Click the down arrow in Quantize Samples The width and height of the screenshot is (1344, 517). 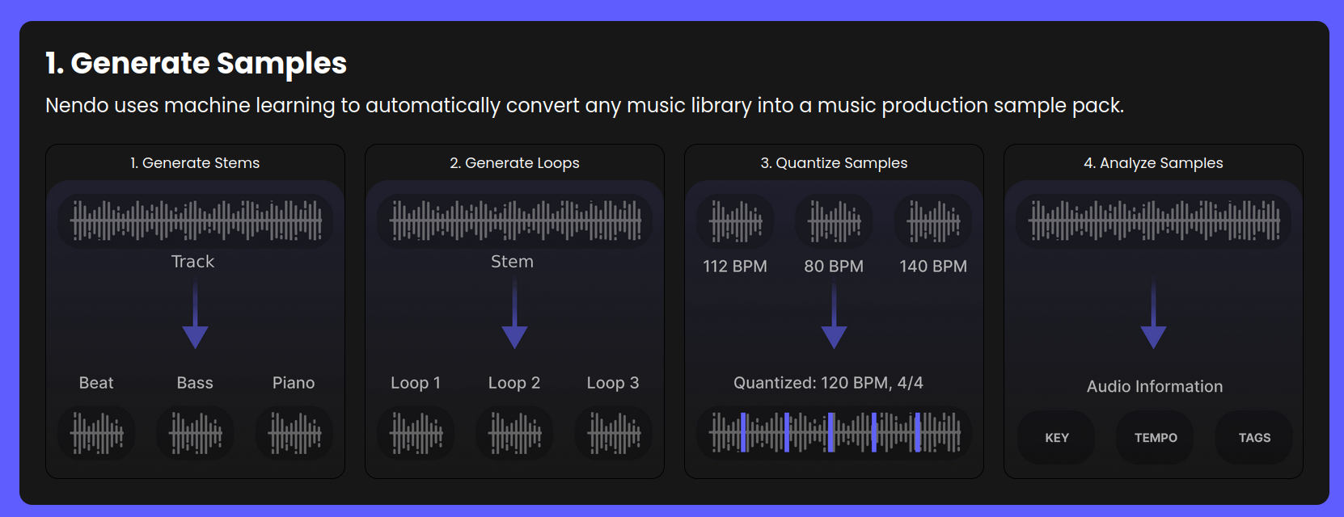pyautogui.click(x=835, y=313)
